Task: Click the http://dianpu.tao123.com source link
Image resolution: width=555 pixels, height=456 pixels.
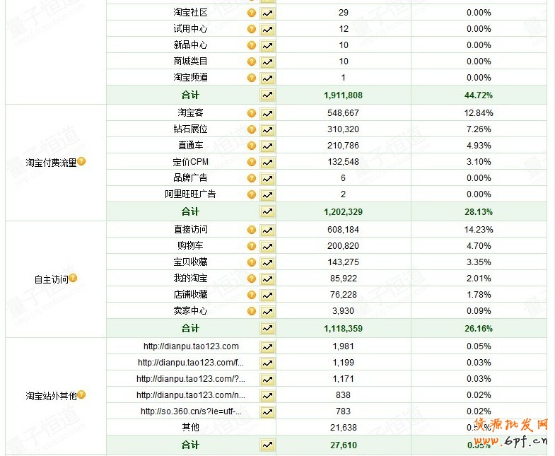Action: (191, 346)
